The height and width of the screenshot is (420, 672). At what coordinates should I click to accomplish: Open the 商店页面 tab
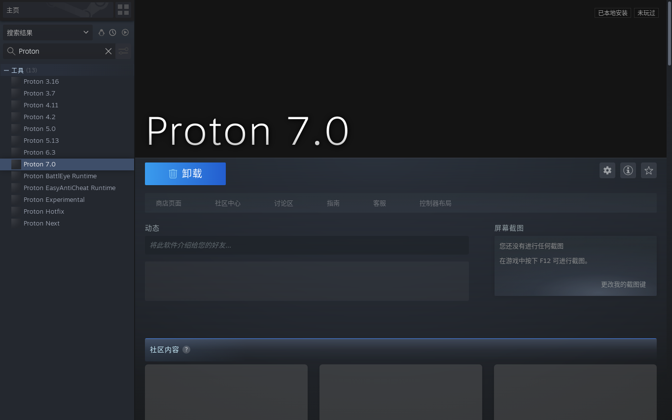point(169,203)
